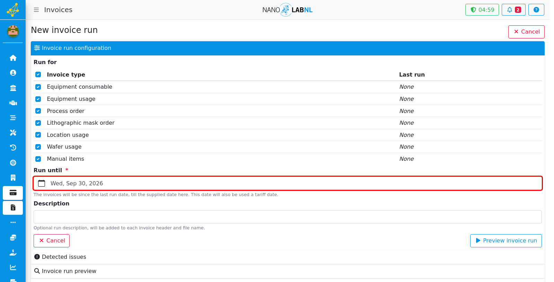The height and width of the screenshot is (282, 554).
Task: Uncheck Equipment usage checkbox
Action: click(x=38, y=99)
